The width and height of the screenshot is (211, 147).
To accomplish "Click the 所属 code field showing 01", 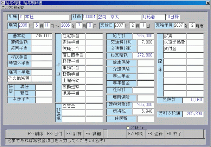I will tap(21, 17).
